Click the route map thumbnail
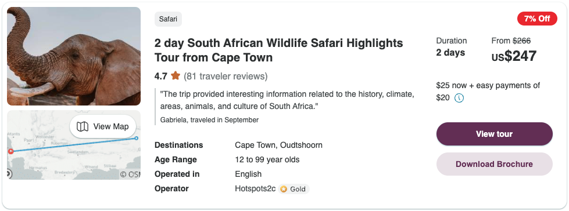The height and width of the screenshot is (211, 569). 74,145
